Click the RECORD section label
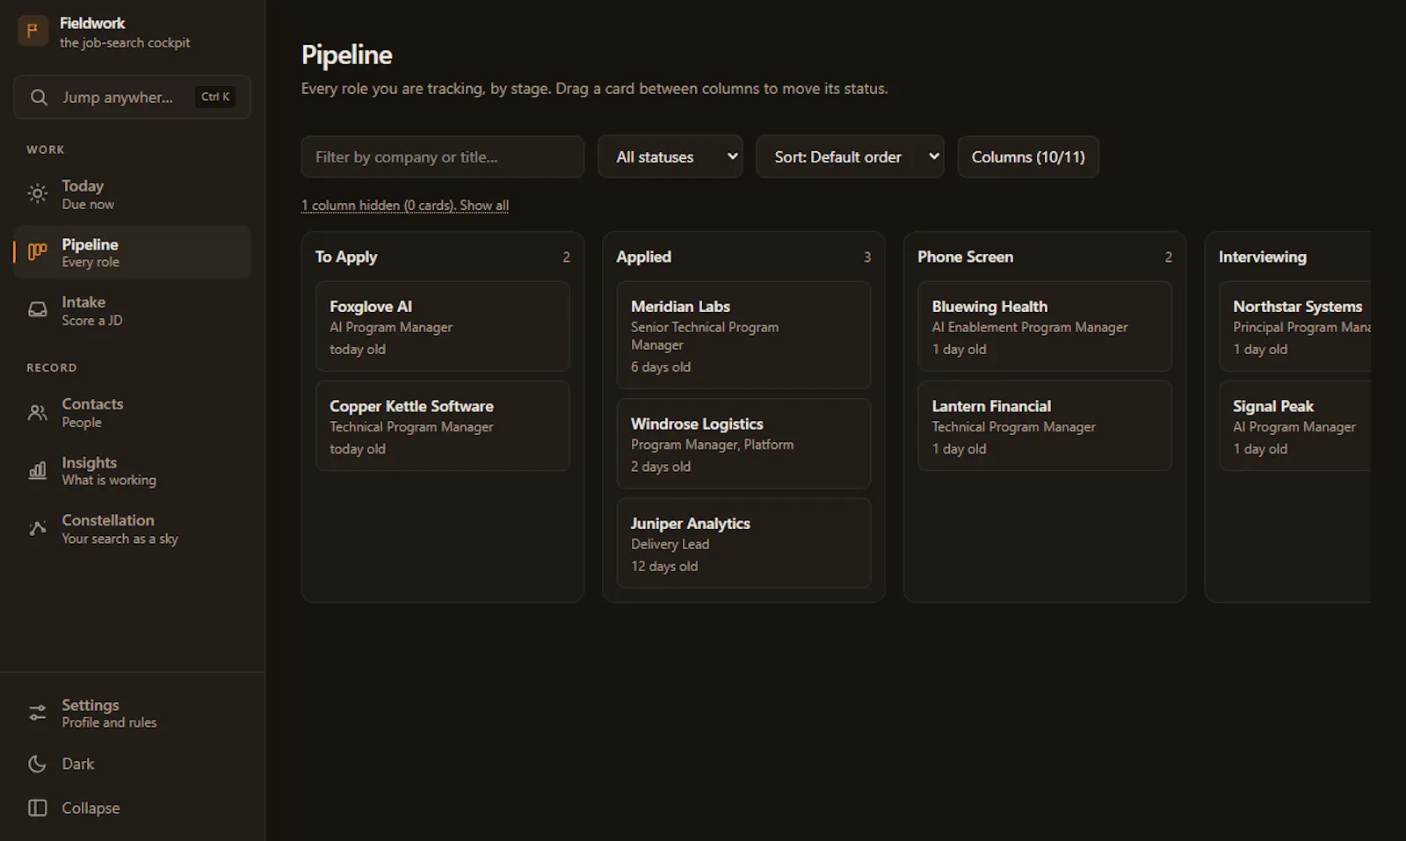Viewport: 1406px width, 841px height. 52,367
